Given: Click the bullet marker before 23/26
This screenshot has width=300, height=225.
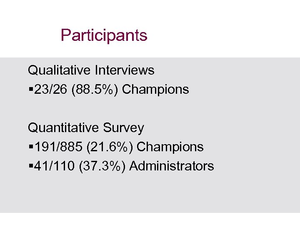Looking at the screenshot, I should (x=30, y=90).
